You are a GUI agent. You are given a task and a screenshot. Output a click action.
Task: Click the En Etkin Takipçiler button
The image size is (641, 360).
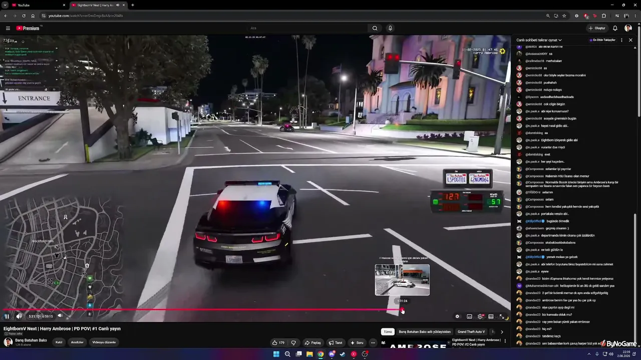pos(602,40)
